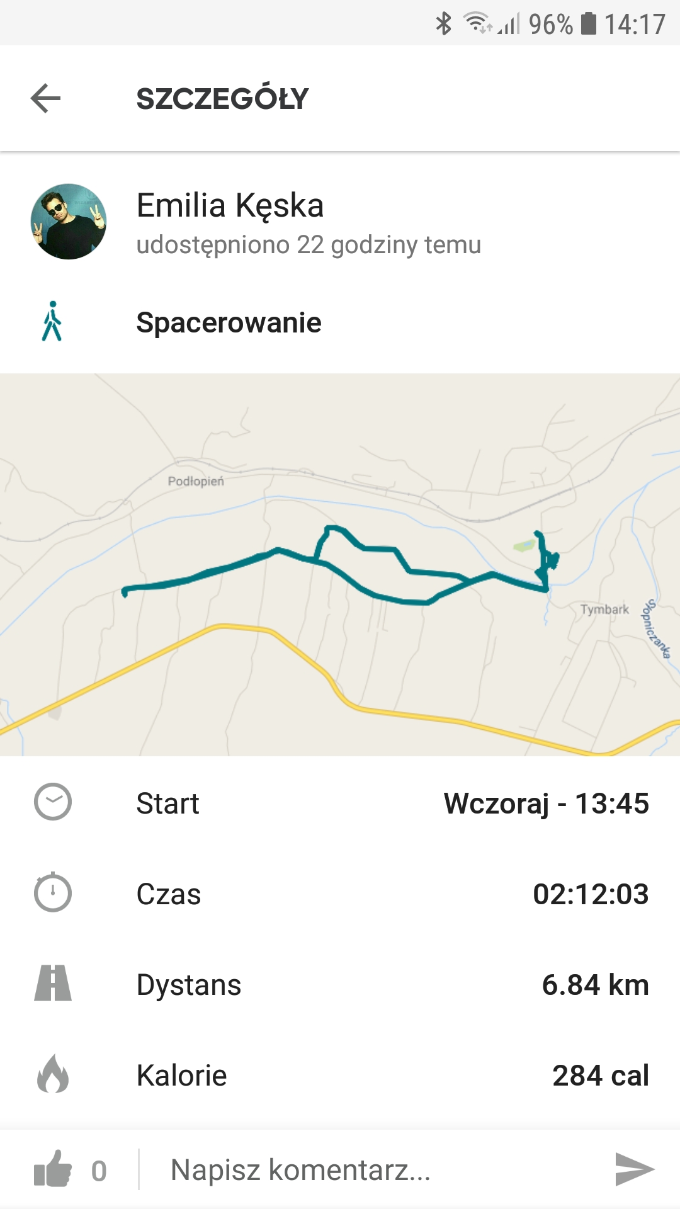Tap the Bluetooth status bar icon
Image resolution: width=680 pixels, height=1209 pixels.
tap(444, 24)
